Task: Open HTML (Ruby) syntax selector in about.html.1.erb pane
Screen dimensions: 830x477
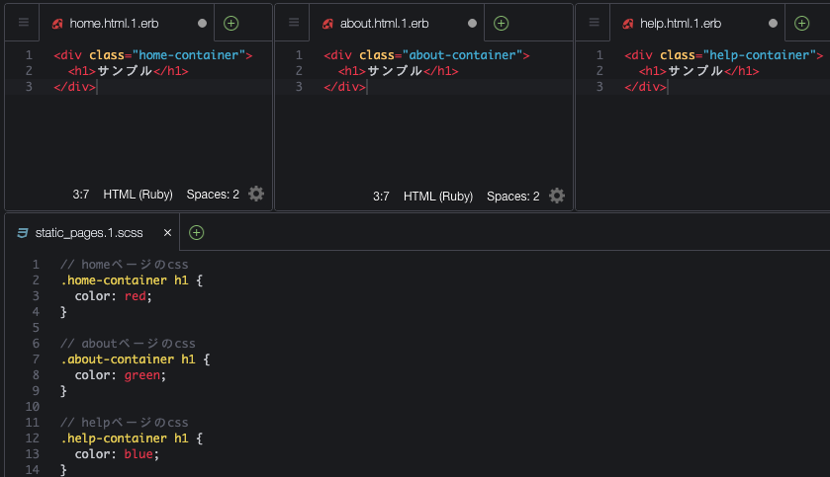Action: [438, 197]
